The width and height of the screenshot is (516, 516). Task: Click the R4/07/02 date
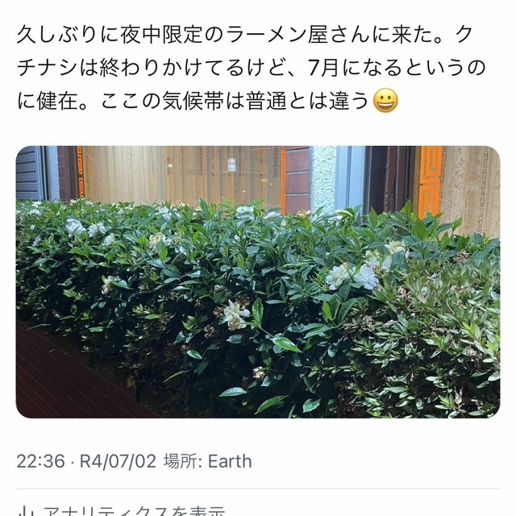119,461
